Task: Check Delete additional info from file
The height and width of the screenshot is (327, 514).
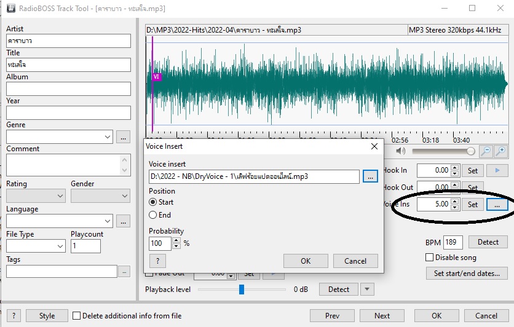Action: click(x=76, y=315)
